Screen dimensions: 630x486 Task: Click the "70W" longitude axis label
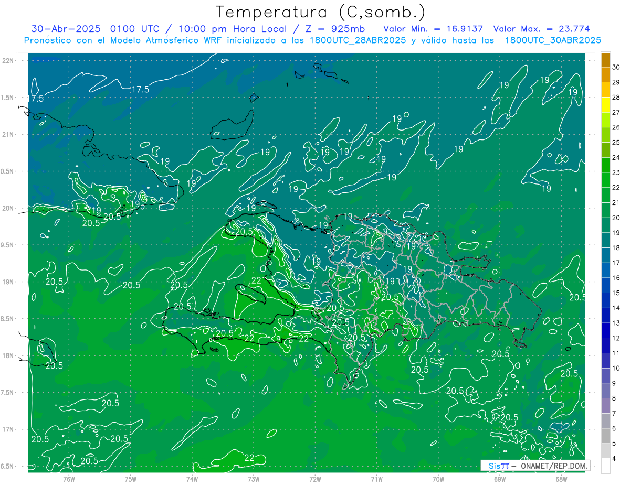tap(438, 479)
